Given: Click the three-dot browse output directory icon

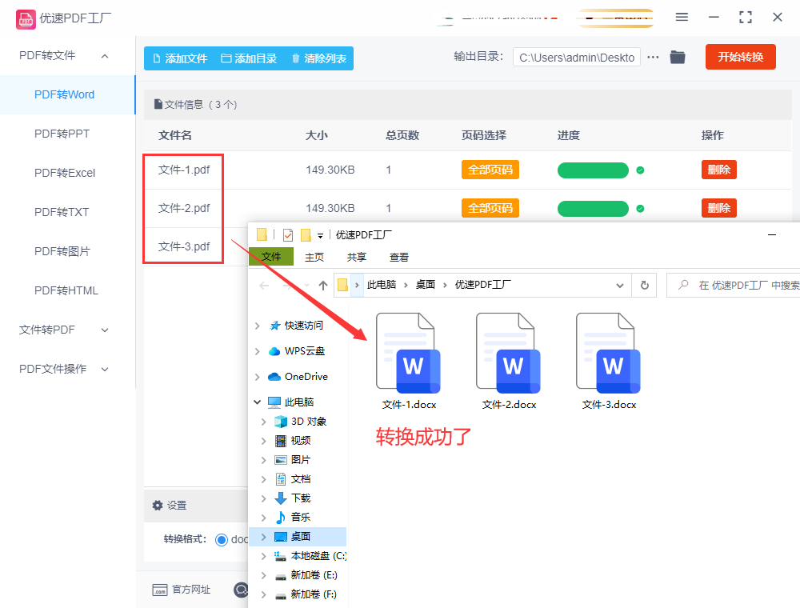Looking at the screenshot, I should coord(654,57).
